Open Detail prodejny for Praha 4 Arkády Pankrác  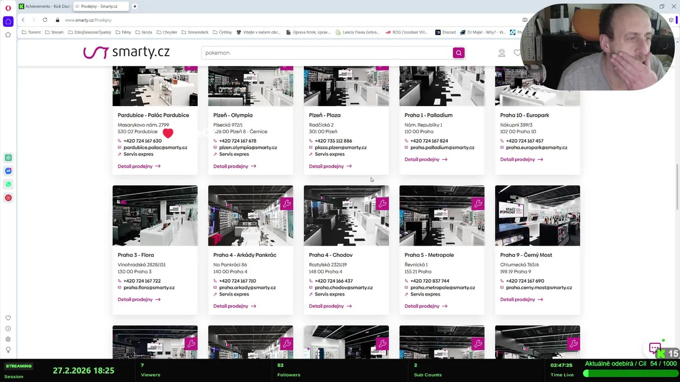[234, 306]
